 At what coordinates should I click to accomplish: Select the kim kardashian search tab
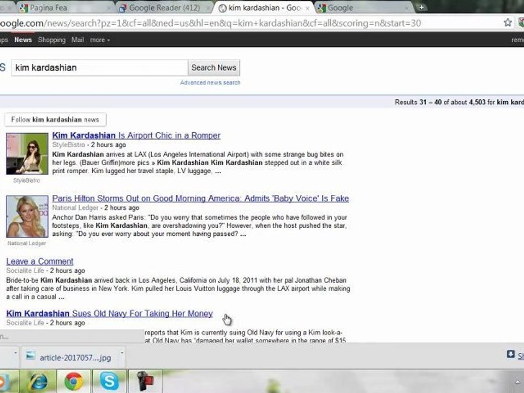264,8
